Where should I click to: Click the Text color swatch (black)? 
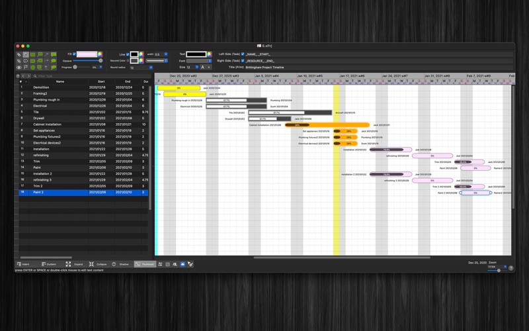coord(196,54)
